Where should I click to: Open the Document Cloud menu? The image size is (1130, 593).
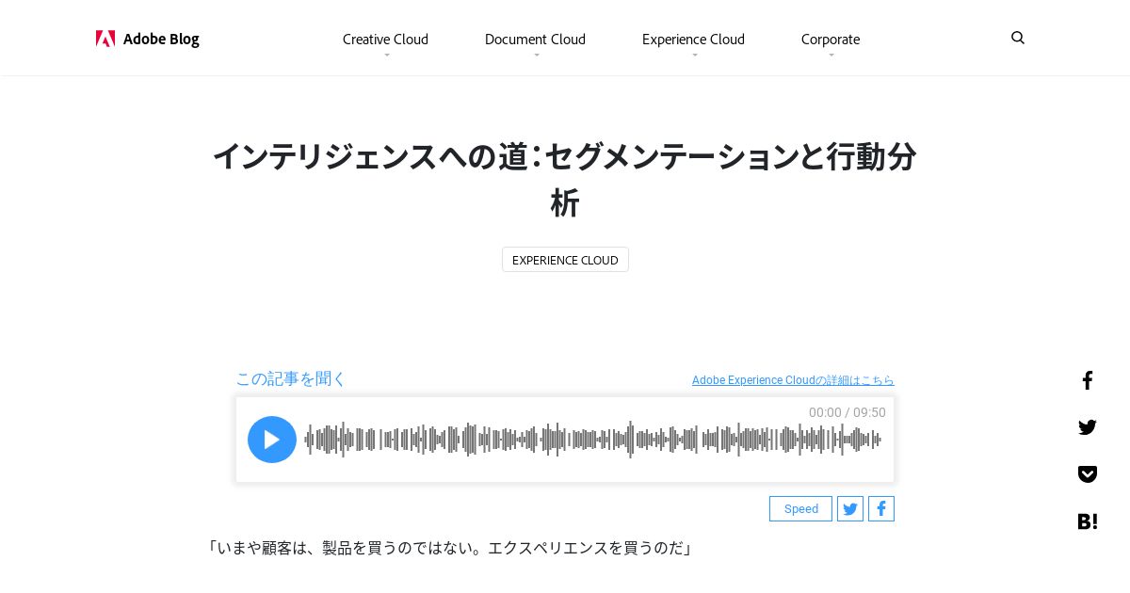point(535,39)
